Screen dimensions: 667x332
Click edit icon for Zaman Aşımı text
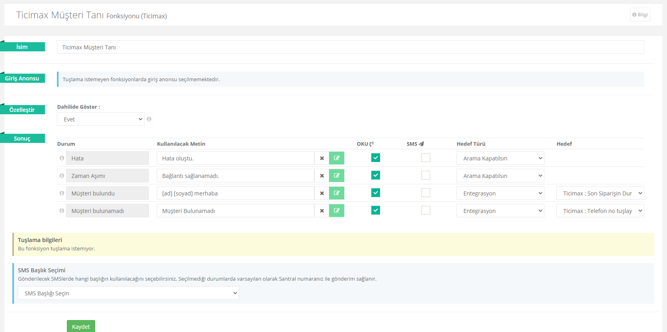[x=336, y=176]
